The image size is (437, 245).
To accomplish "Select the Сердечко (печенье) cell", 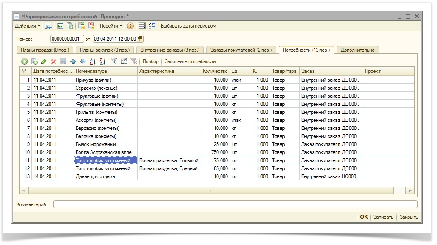I will tap(105, 88).
